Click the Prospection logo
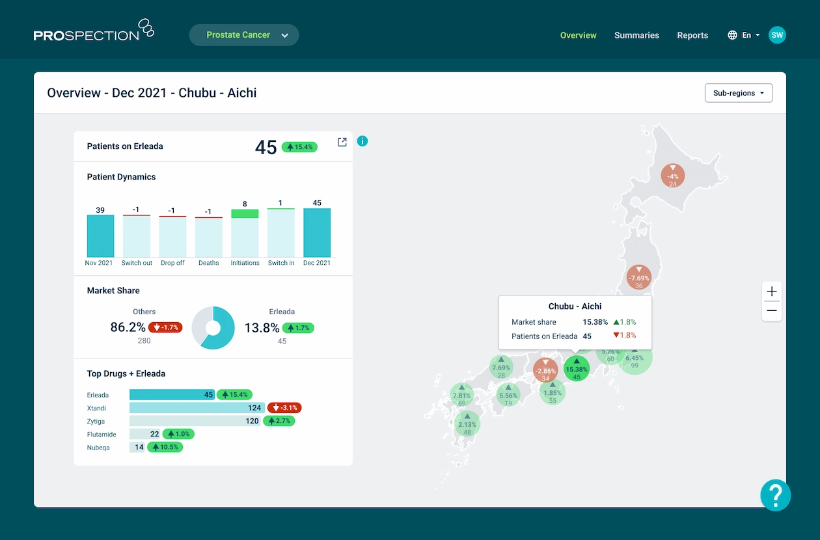Screen dimensions: 820x540 94,31
